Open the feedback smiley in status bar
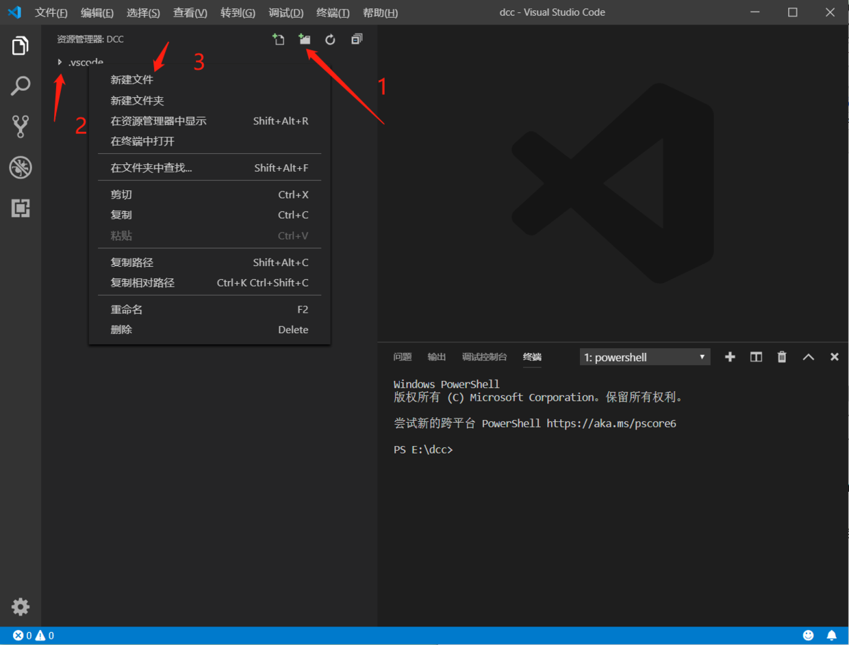The height and width of the screenshot is (645, 849). [809, 636]
